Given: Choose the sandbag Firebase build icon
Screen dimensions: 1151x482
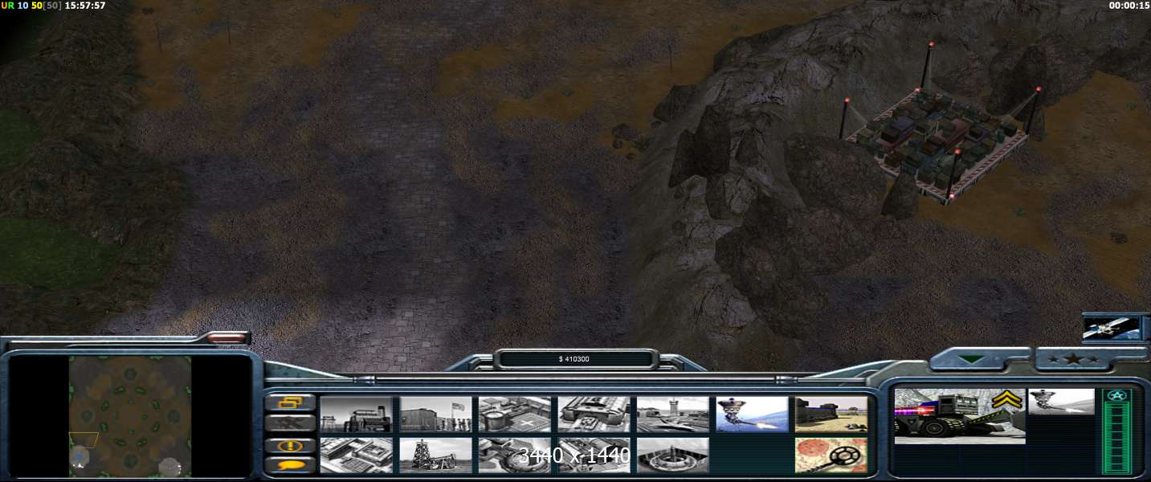Looking at the screenshot, I should 831,414.
